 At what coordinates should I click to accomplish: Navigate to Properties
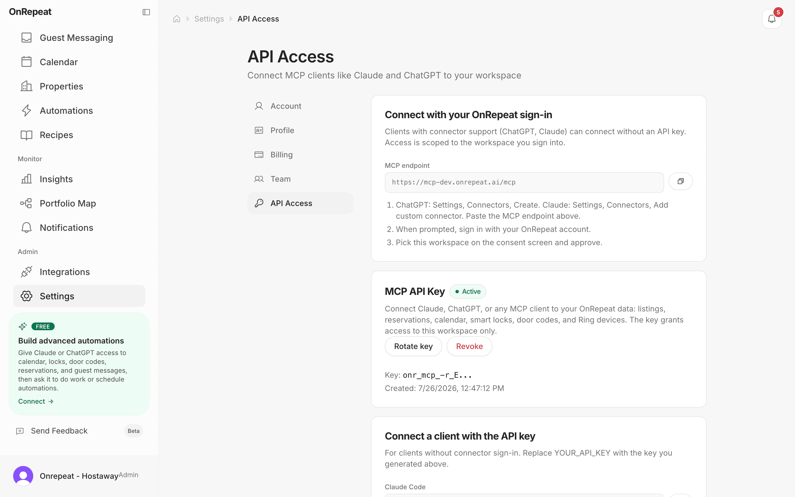coord(79,86)
